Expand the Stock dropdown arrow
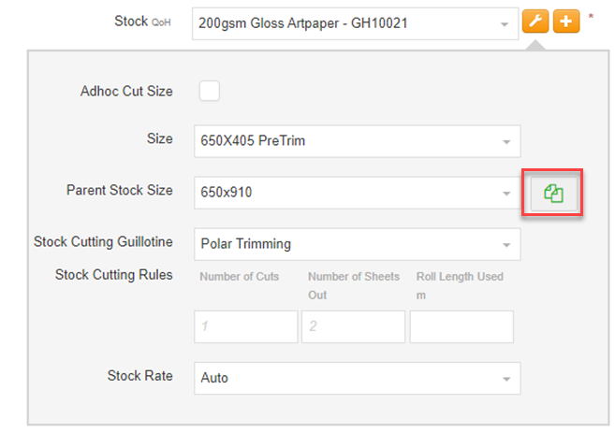Screen dimensions: 615x433 click(505, 23)
